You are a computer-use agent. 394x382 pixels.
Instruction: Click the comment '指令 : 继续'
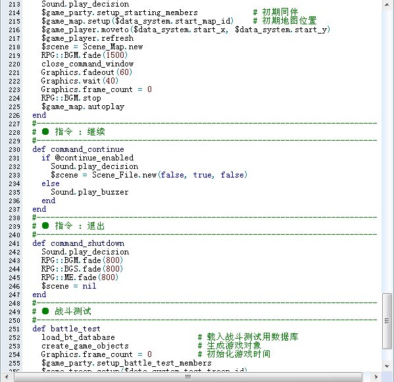click(80, 132)
